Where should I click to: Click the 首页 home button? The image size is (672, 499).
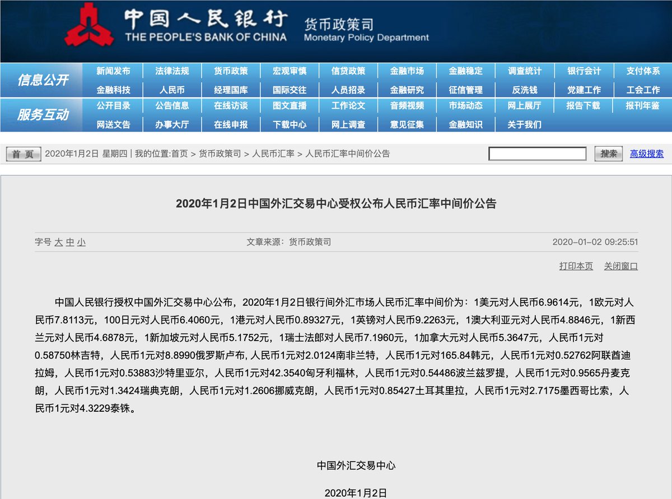[24, 154]
